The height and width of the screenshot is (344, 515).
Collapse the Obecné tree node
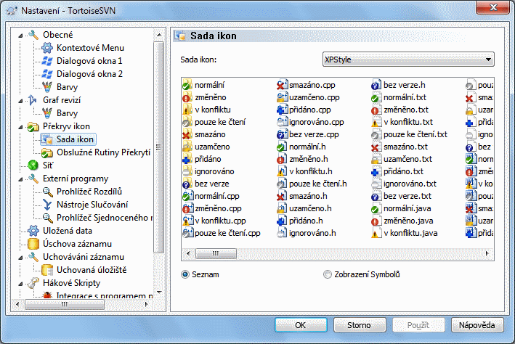(20, 35)
